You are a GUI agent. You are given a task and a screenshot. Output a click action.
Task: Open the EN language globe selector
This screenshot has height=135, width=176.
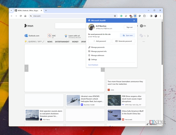point(143,26)
